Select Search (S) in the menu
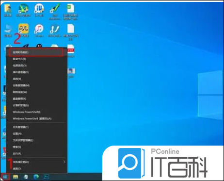 [x=36, y=147]
